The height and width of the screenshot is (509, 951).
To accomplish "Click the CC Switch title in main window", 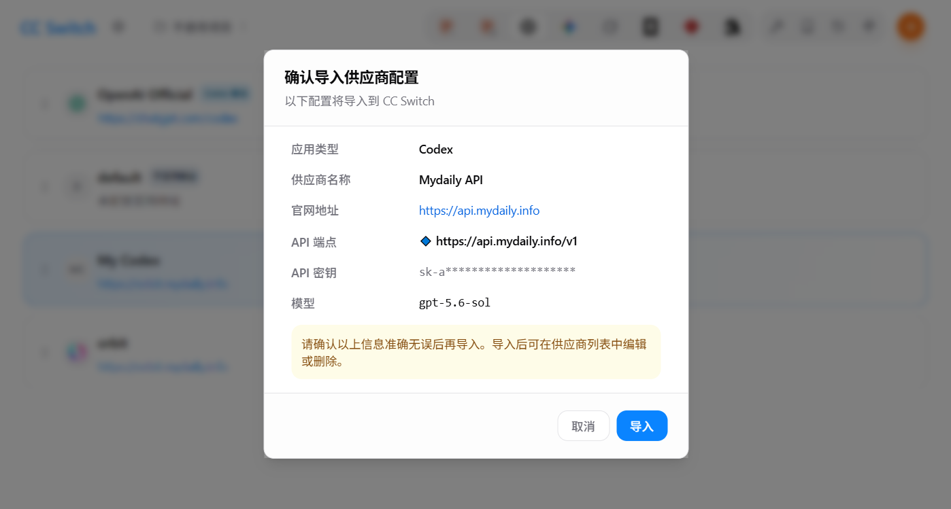I will click(x=58, y=28).
